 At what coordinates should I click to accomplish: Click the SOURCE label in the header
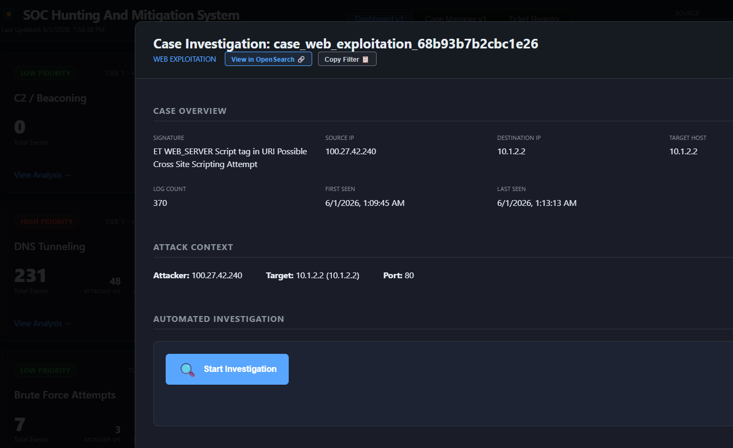pos(687,13)
